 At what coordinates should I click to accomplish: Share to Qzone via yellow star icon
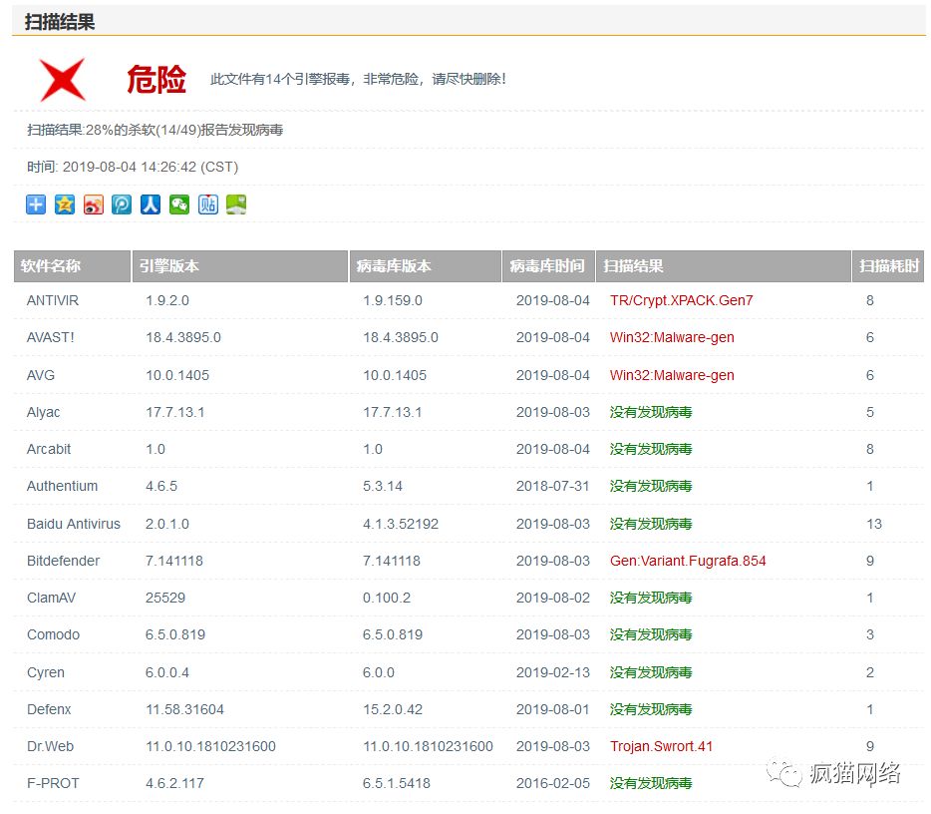(x=65, y=204)
